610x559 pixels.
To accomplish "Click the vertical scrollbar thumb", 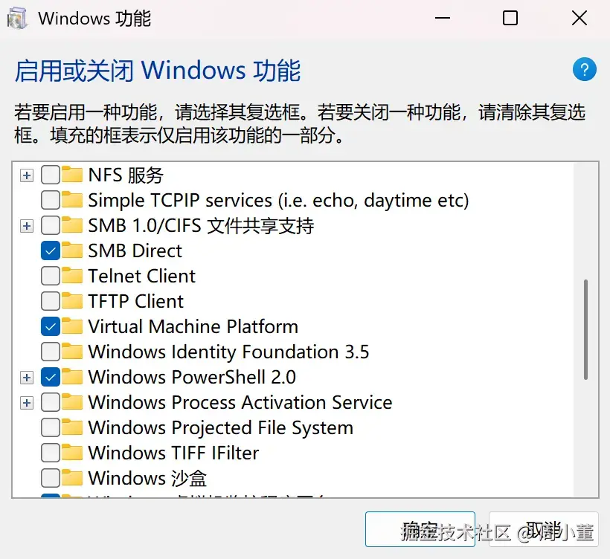I will point(586,329).
